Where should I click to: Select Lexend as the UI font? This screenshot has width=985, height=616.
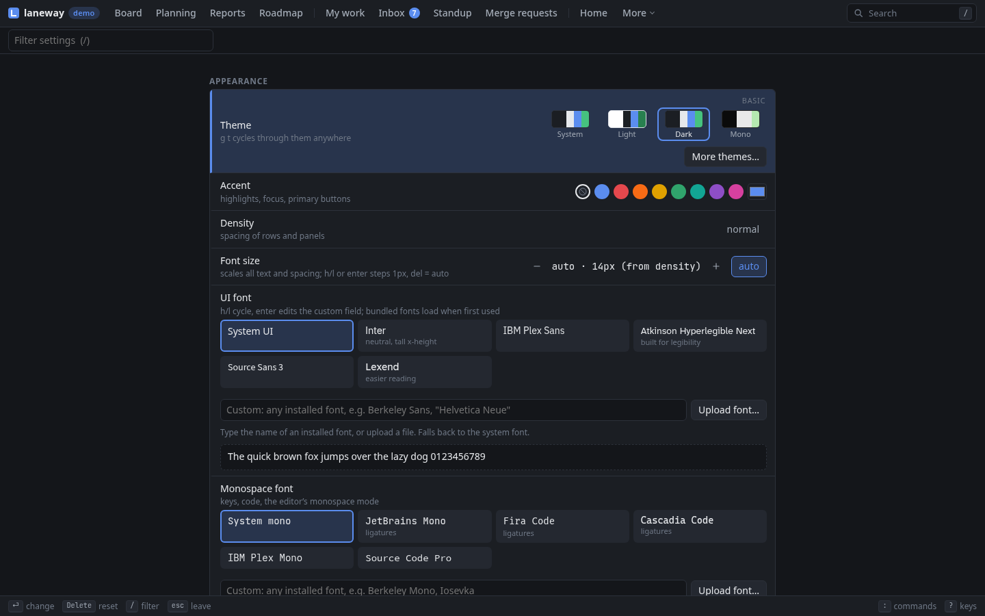point(425,372)
